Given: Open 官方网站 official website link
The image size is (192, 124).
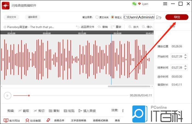Looking at the screenshot, I should 12,120.
